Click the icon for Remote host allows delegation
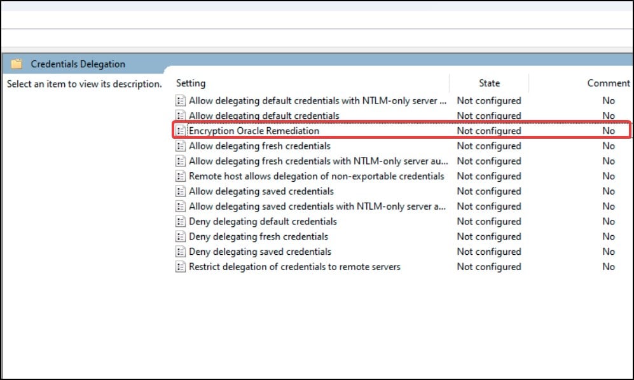634x380 pixels. 181,176
